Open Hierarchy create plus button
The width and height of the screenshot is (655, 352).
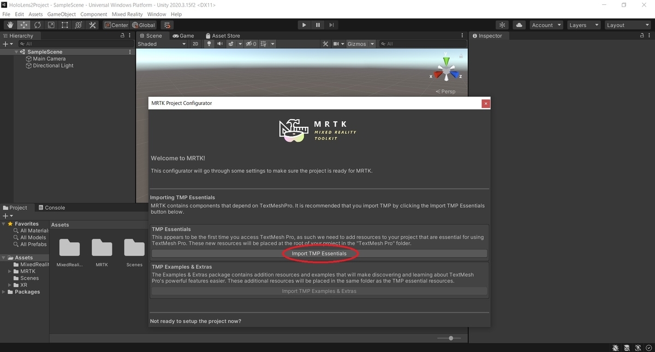pyautogui.click(x=7, y=44)
